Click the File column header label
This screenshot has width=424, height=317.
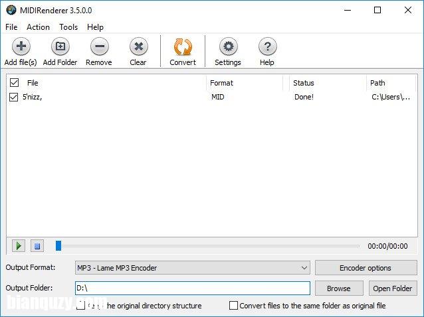tap(33, 83)
